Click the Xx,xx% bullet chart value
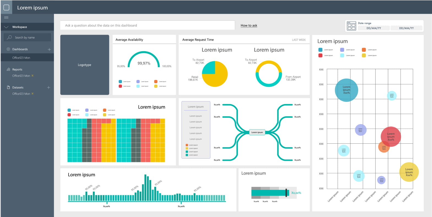The image size is (432, 217). coord(296,193)
